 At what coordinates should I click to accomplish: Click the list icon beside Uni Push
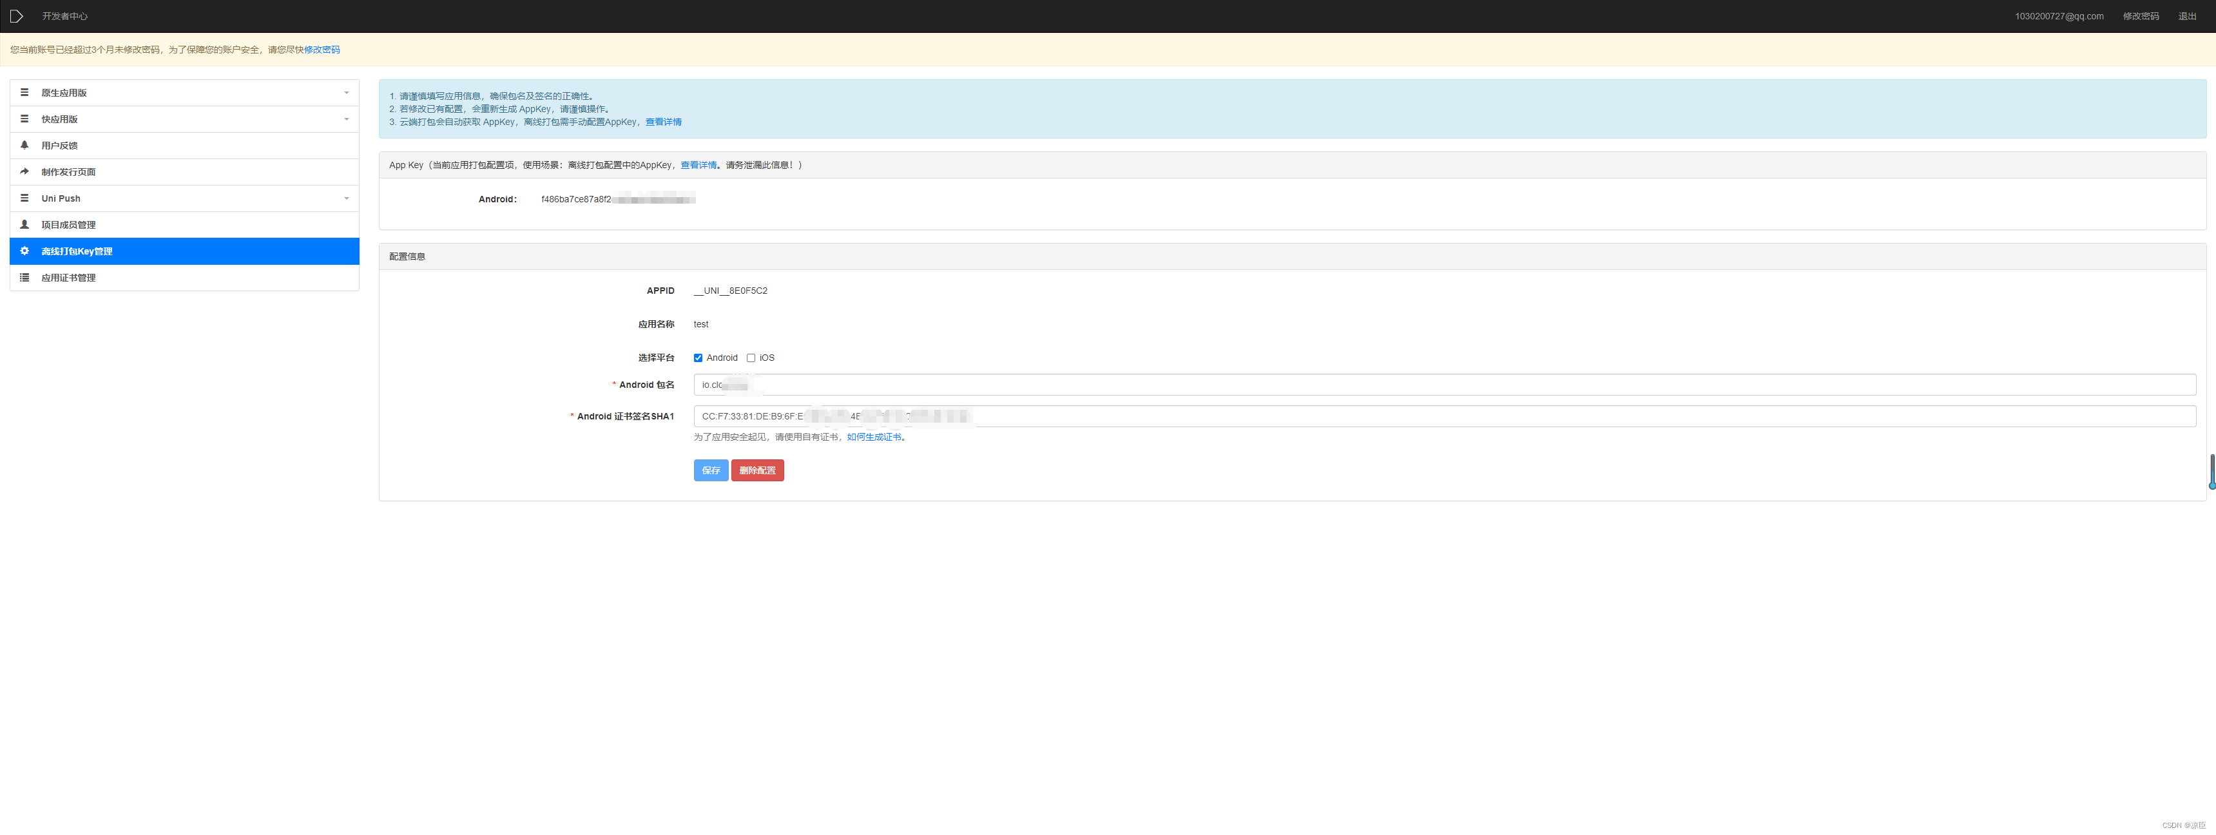click(24, 198)
